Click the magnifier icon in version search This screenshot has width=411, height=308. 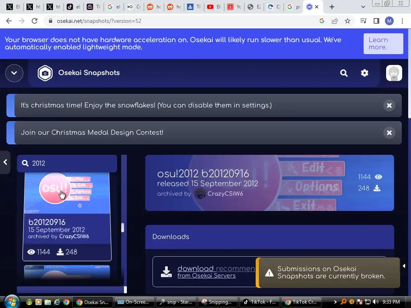[25, 164]
